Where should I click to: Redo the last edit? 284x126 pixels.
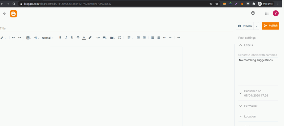click(20, 38)
